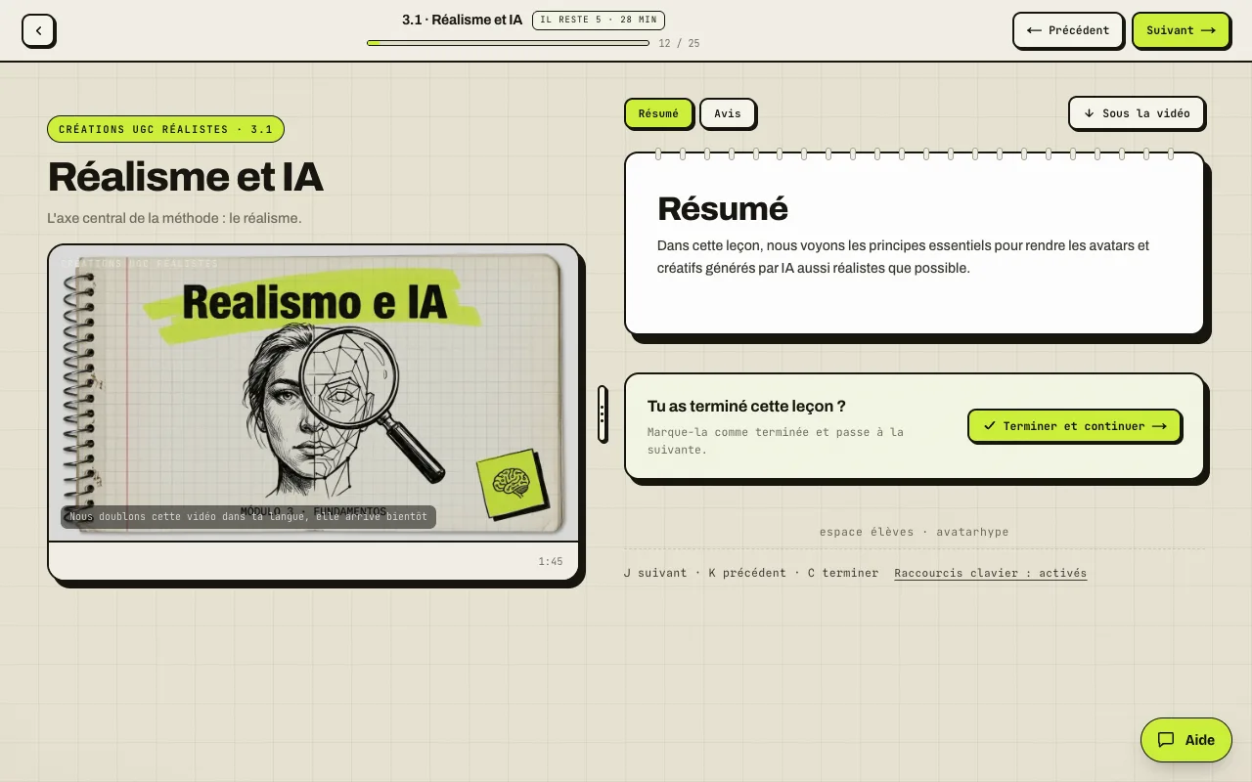The height and width of the screenshot is (782, 1252).
Task: Open the Aide chat bubble icon
Action: [x=1166, y=740]
